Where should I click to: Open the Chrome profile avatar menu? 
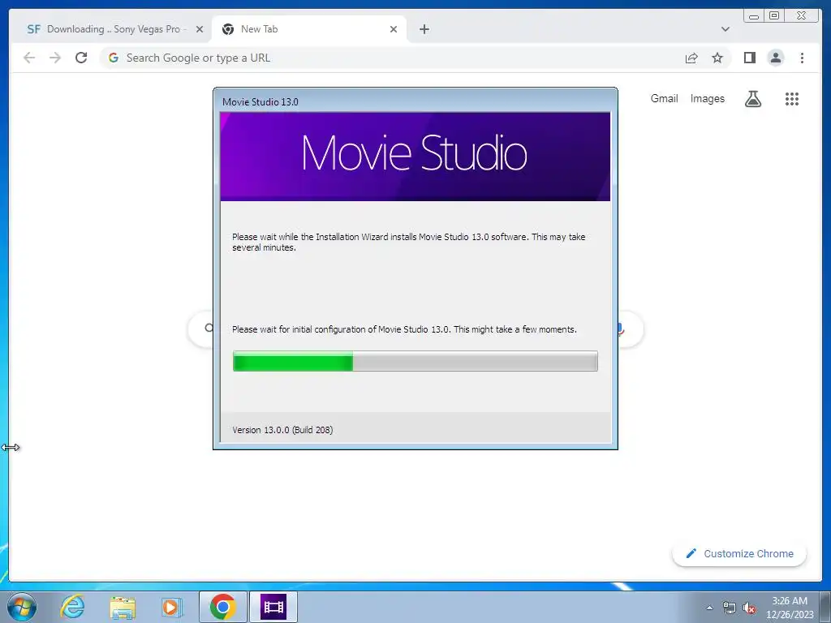[x=775, y=58]
